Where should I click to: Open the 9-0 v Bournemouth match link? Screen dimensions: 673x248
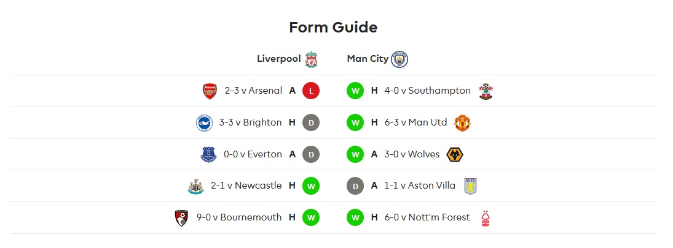pyautogui.click(x=239, y=217)
